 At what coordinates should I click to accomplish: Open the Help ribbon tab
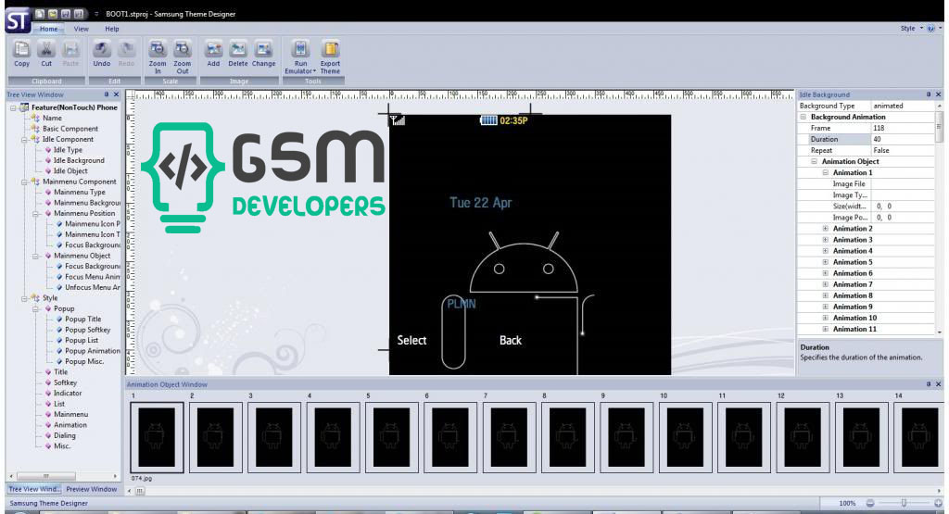point(112,29)
